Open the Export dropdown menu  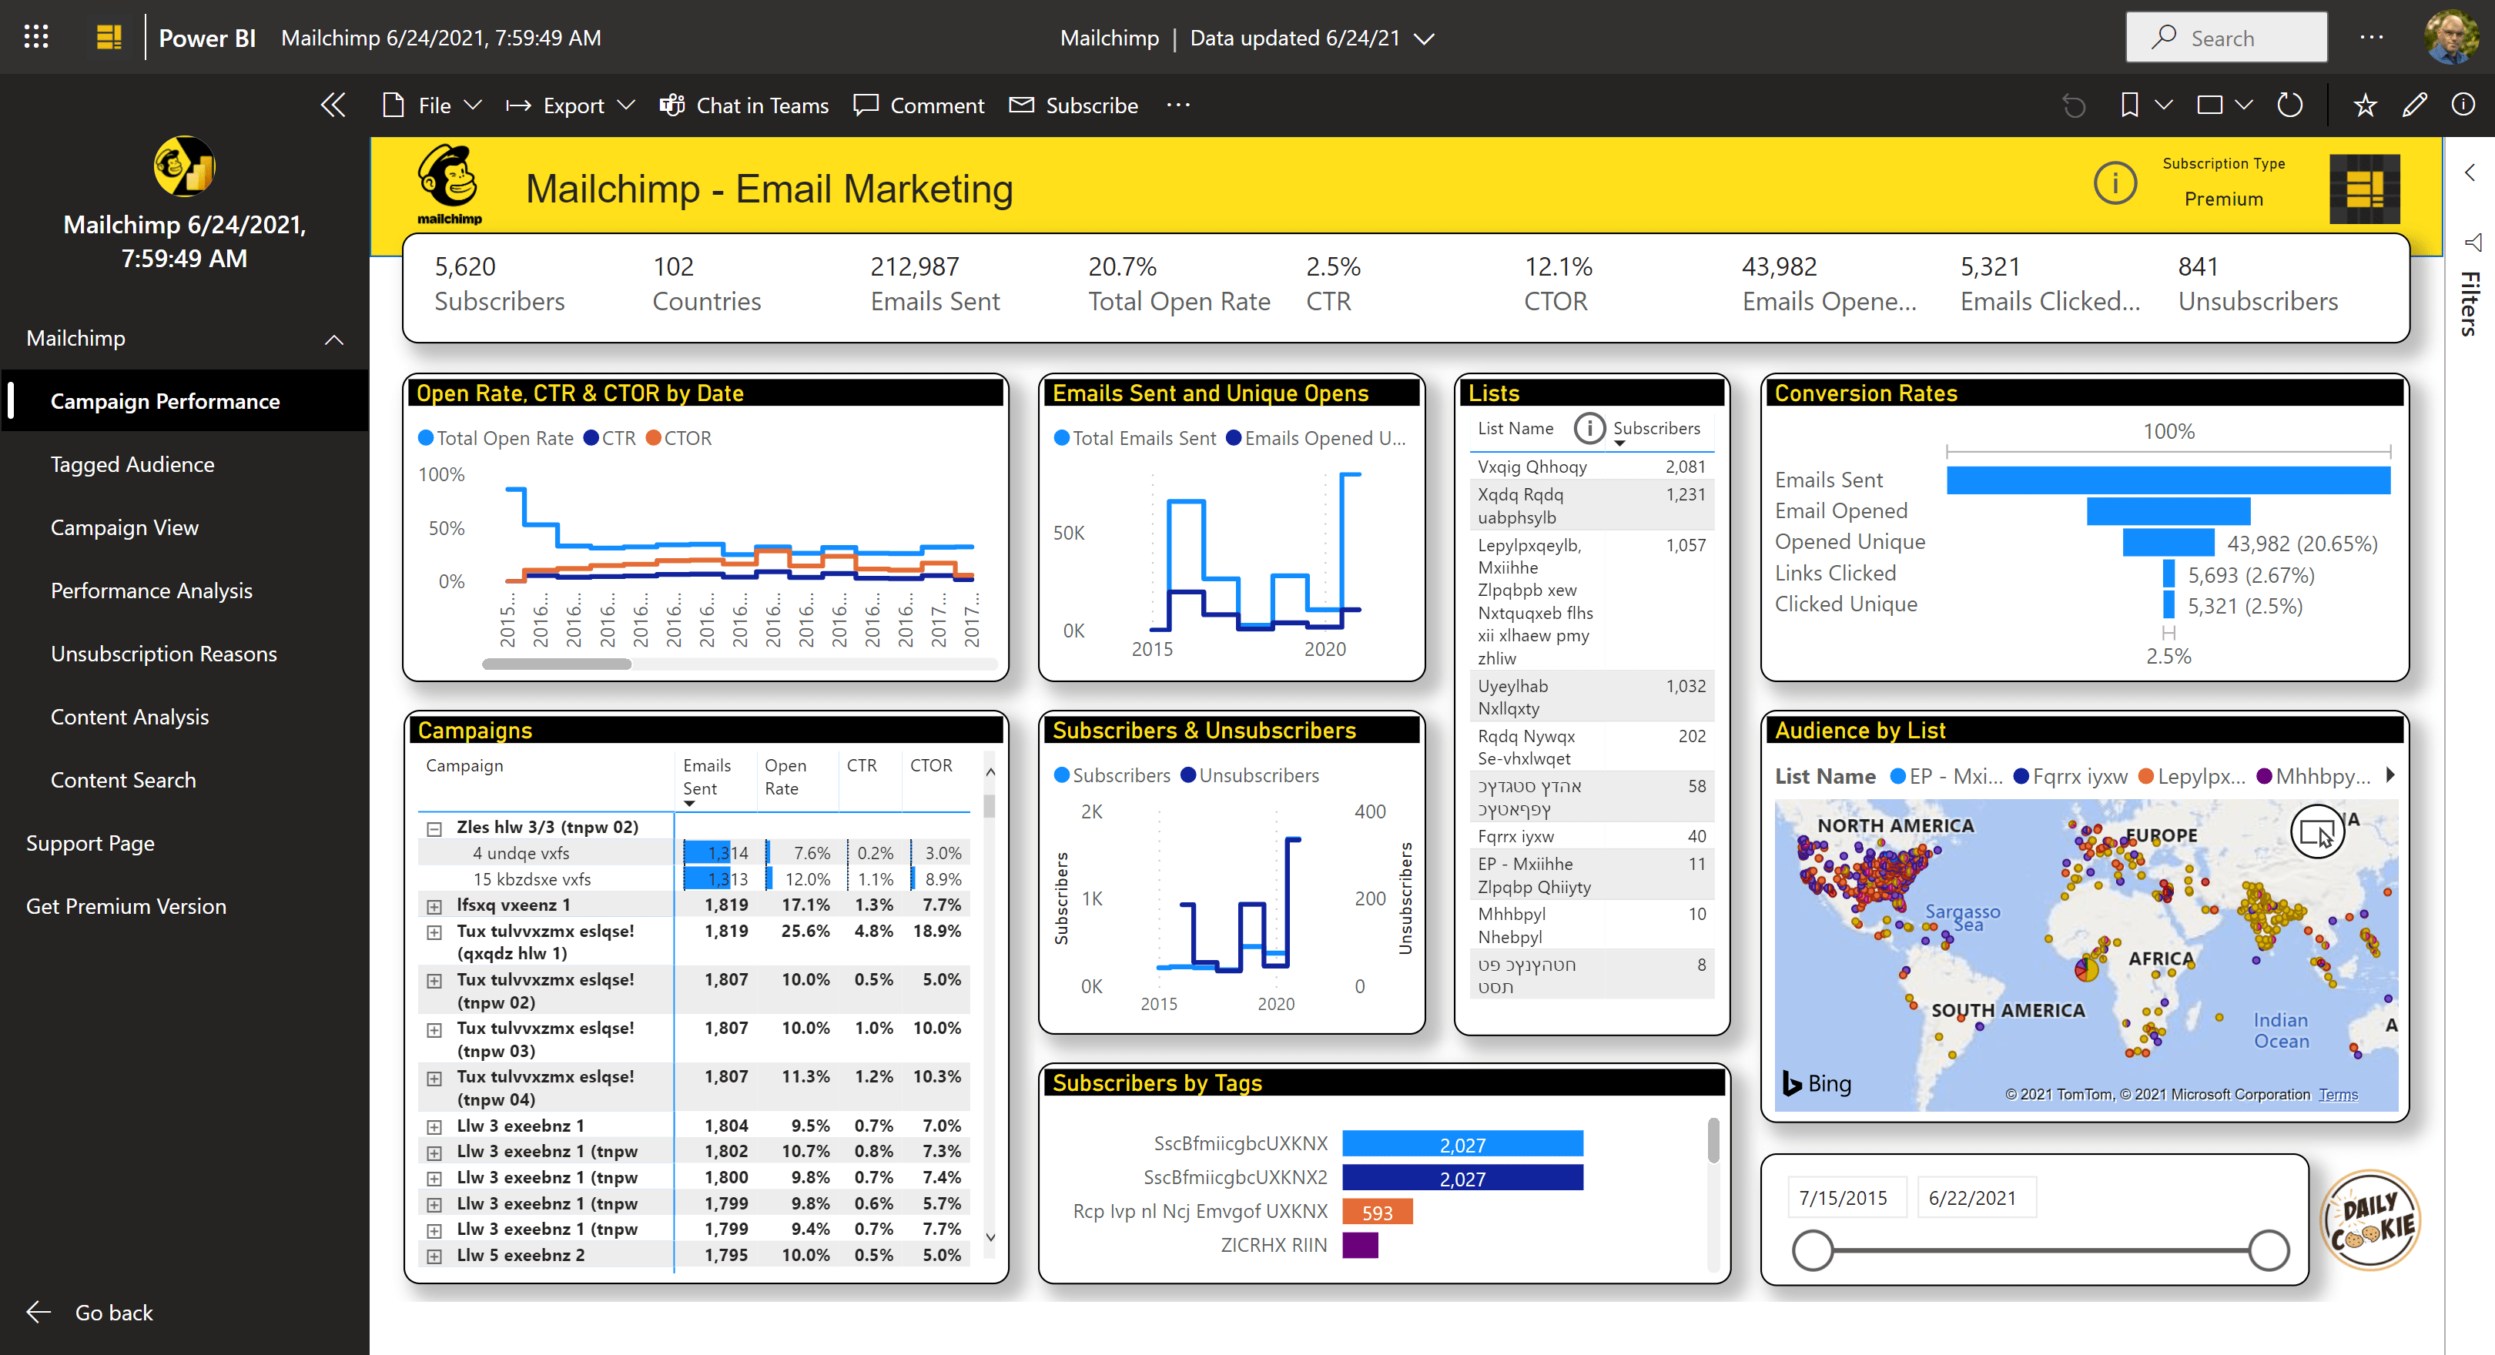570,105
